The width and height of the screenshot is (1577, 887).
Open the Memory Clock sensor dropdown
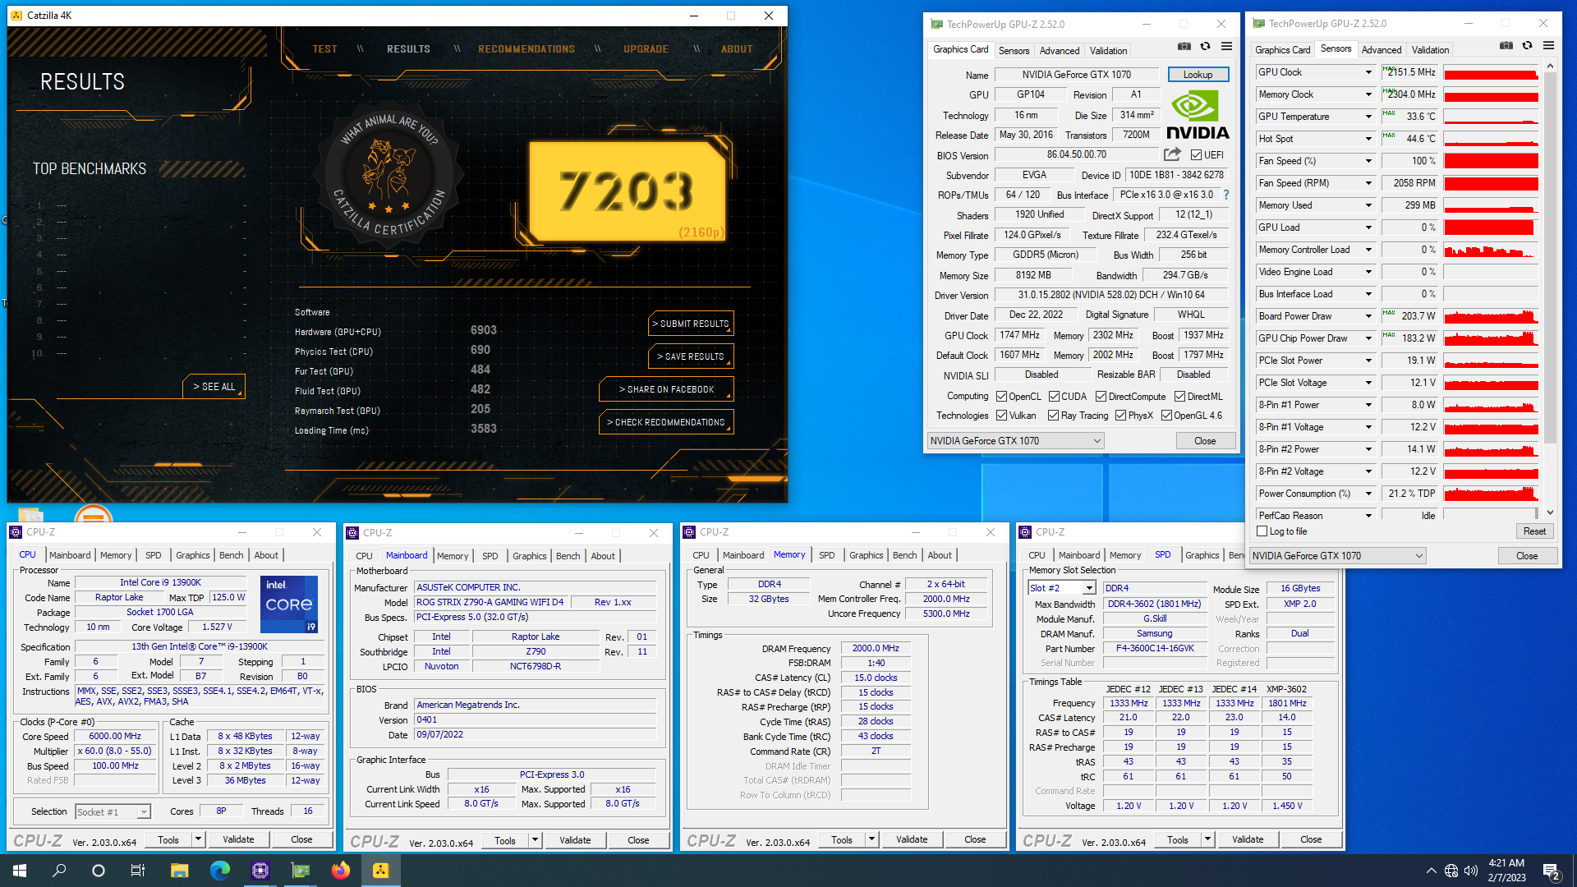coord(1368,94)
